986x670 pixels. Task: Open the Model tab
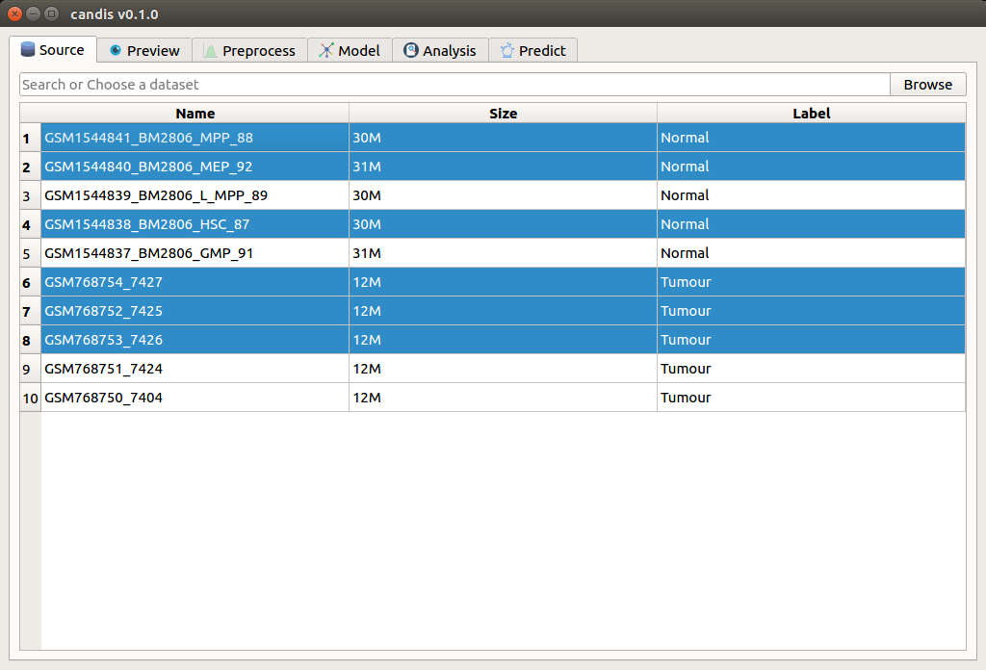[350, 50]
